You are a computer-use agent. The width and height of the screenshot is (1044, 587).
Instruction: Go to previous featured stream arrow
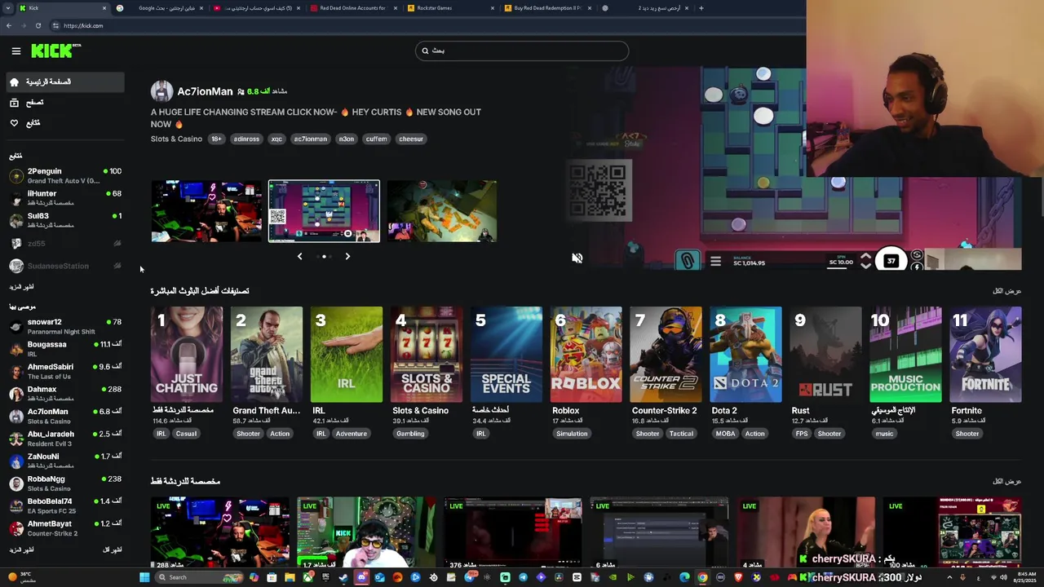click(299, 256)
